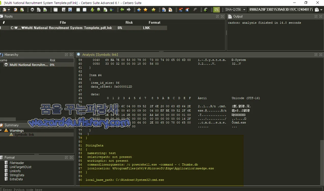Click the hash symbol toolbar icon
The width and height of the screenshot is (324, 191).
(195, 10)
